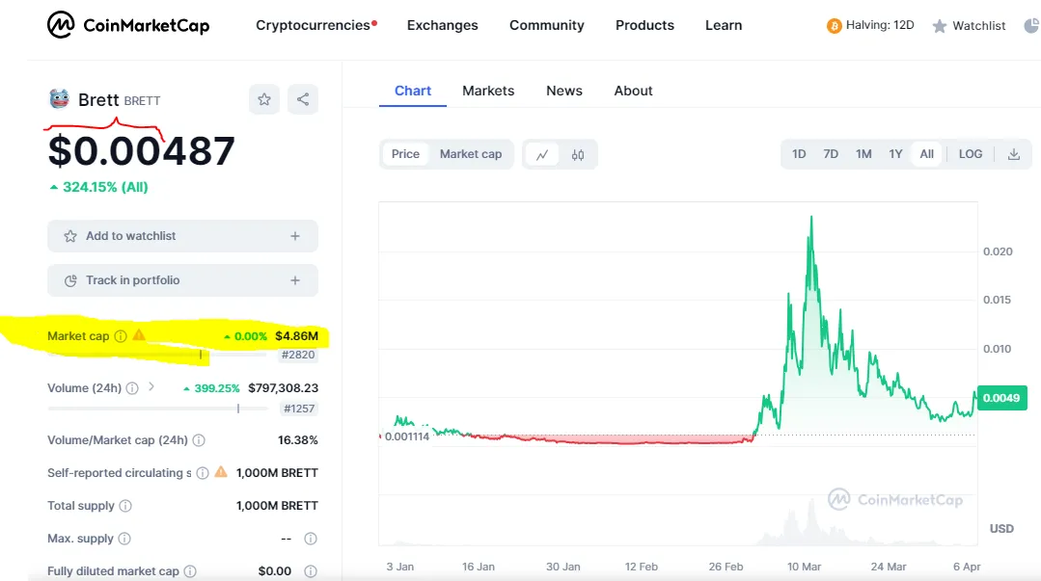Set chart range to 1M

point(863,154)
